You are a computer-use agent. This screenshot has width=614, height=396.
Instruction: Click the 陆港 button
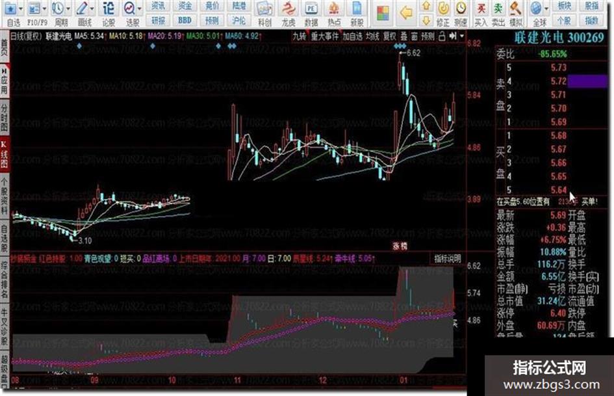[x=239, y=5]
